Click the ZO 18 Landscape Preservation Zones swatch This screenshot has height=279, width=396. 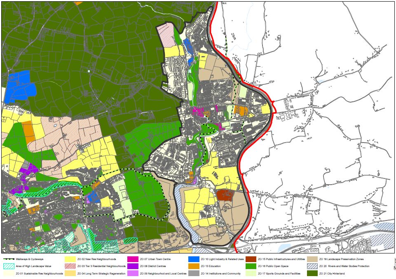pos(312,259)
